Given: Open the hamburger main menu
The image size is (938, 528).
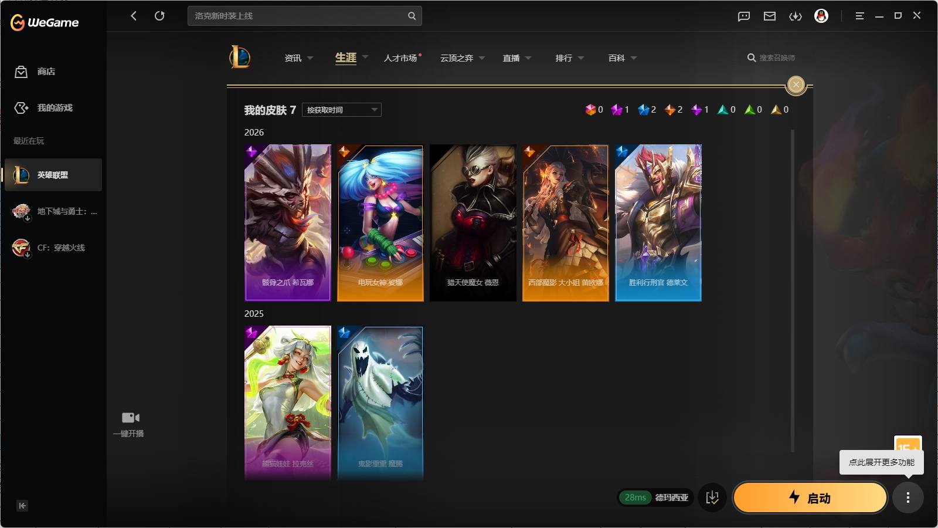Looking at the screenshot, I should tap(859, 16).
